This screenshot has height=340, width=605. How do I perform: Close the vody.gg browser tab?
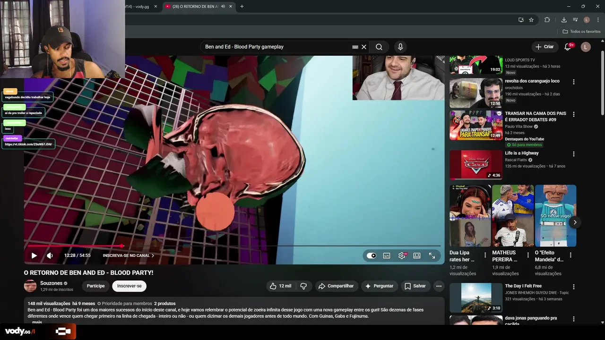(156, 7)
